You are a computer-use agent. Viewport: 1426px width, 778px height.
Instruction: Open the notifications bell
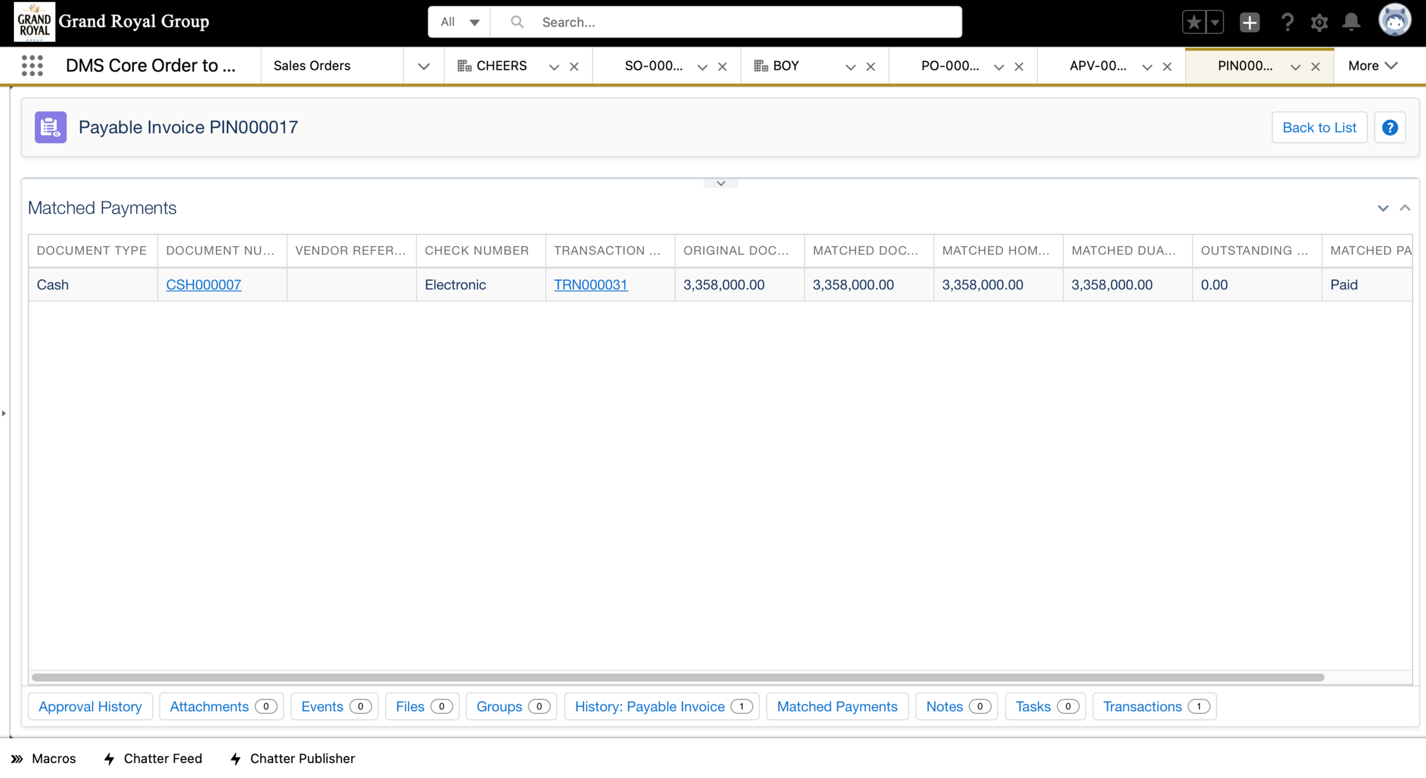pos(1351,22)
